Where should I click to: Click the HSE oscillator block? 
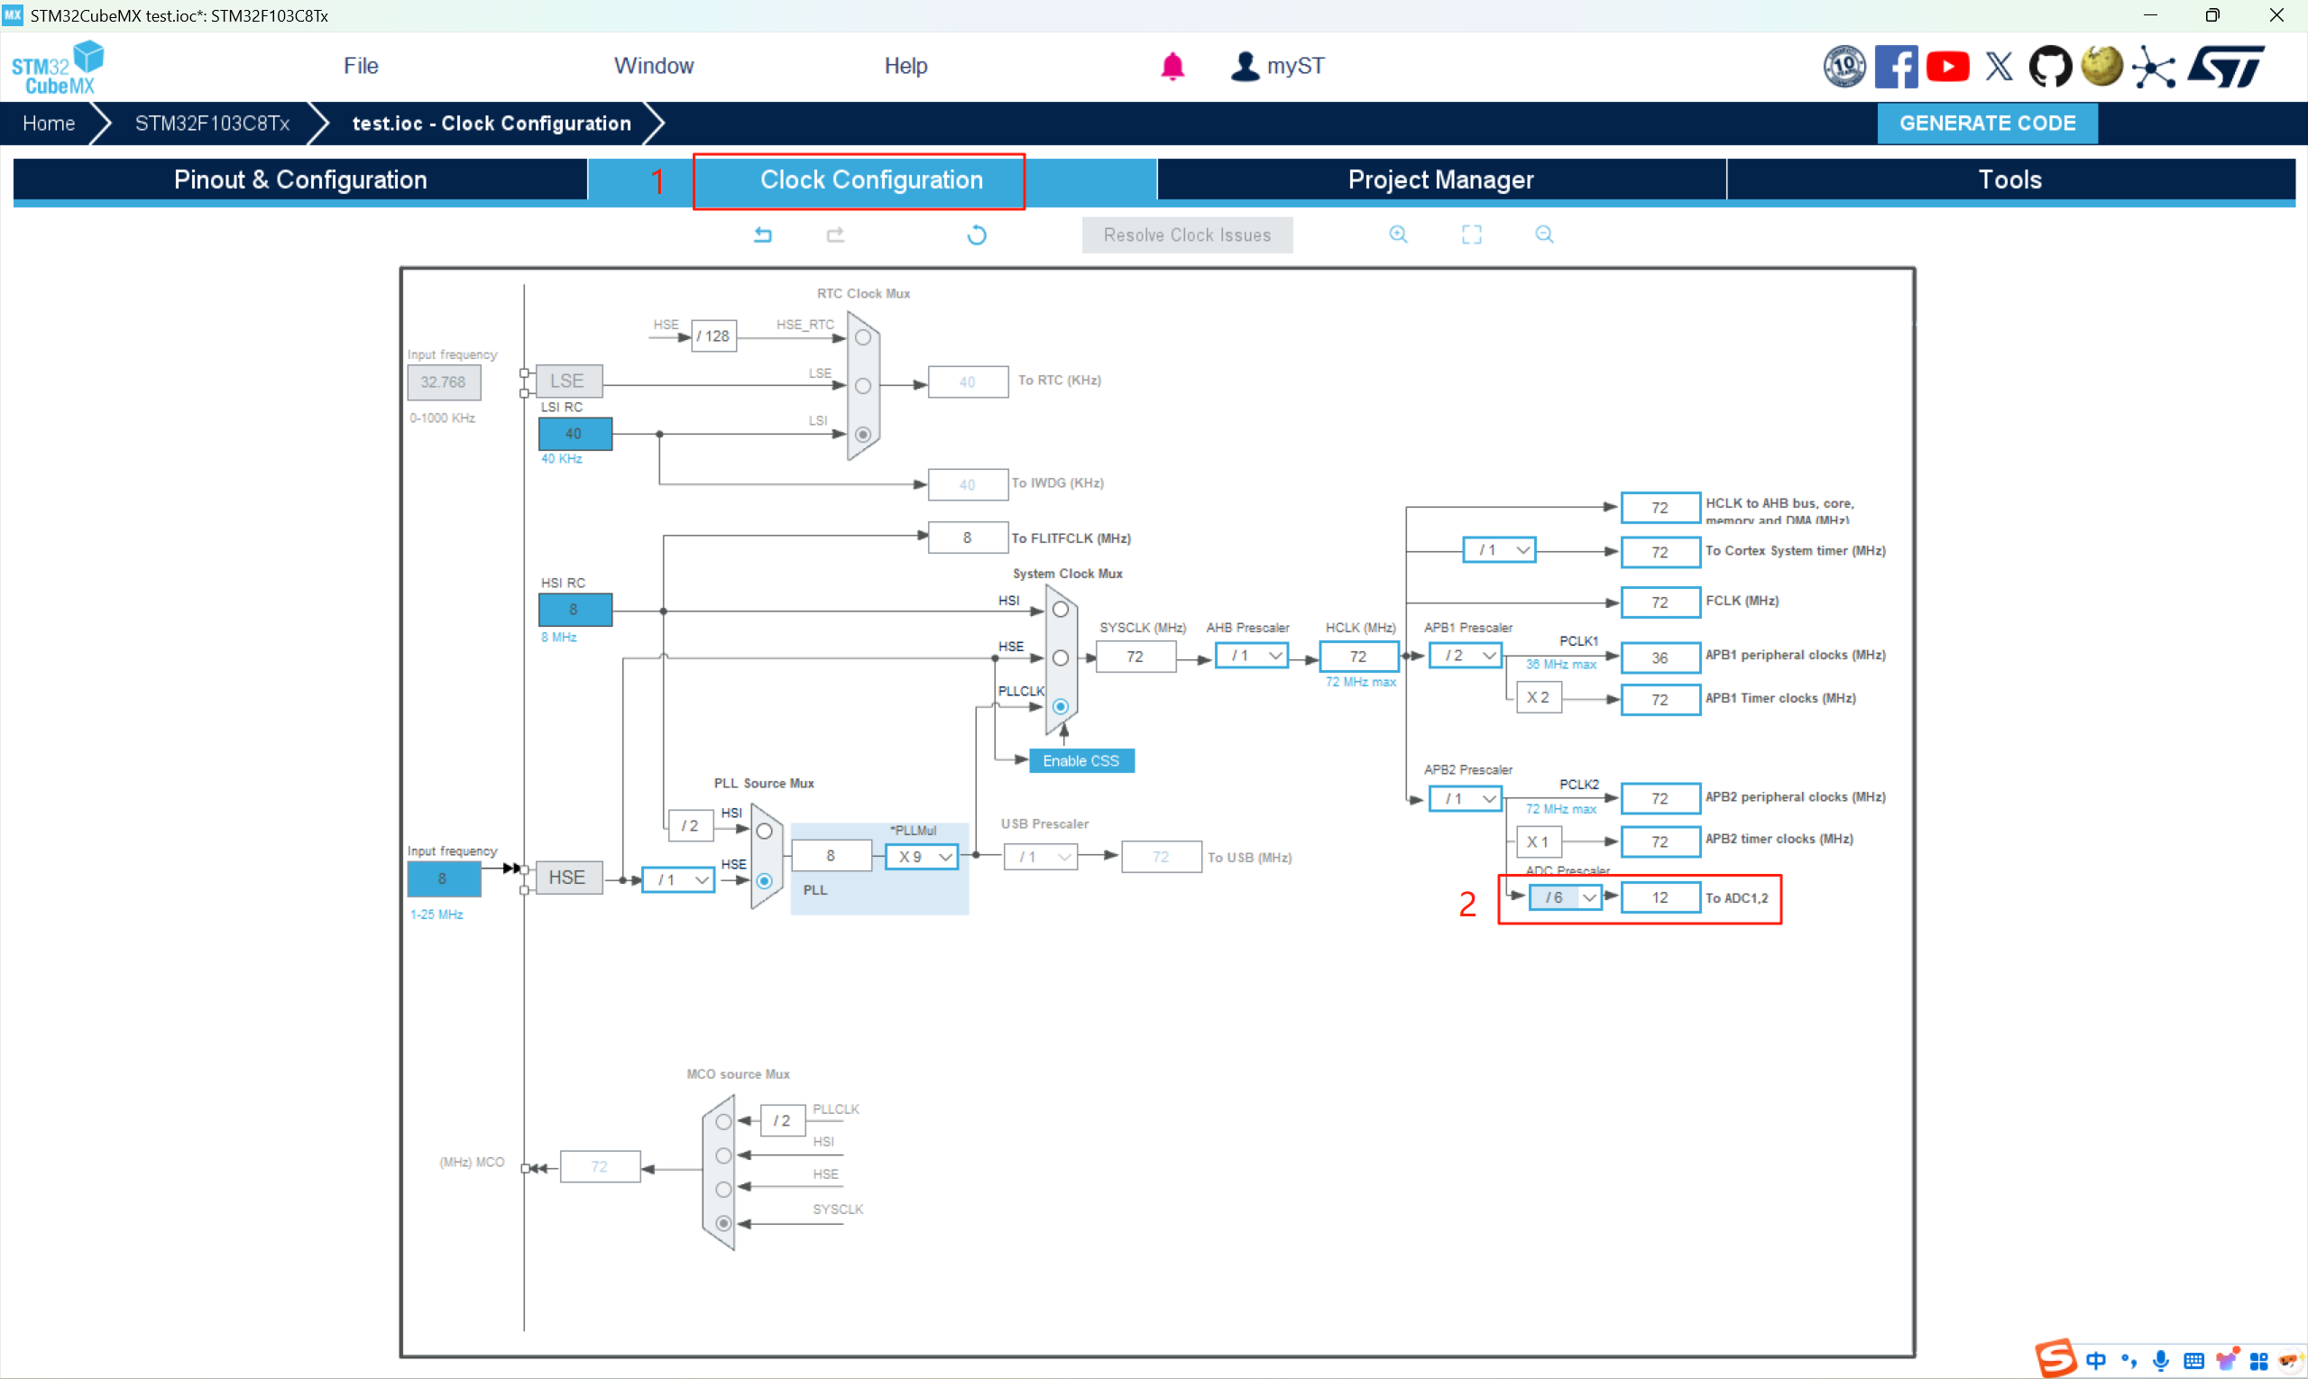tap(567, 878)
